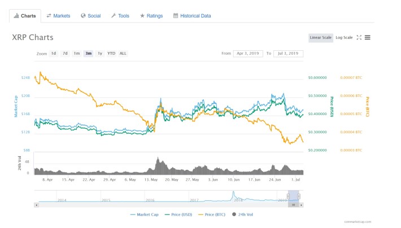Click the right scroll arrow of navigator
The image size is (401, 228).
(x=301, y=205)
